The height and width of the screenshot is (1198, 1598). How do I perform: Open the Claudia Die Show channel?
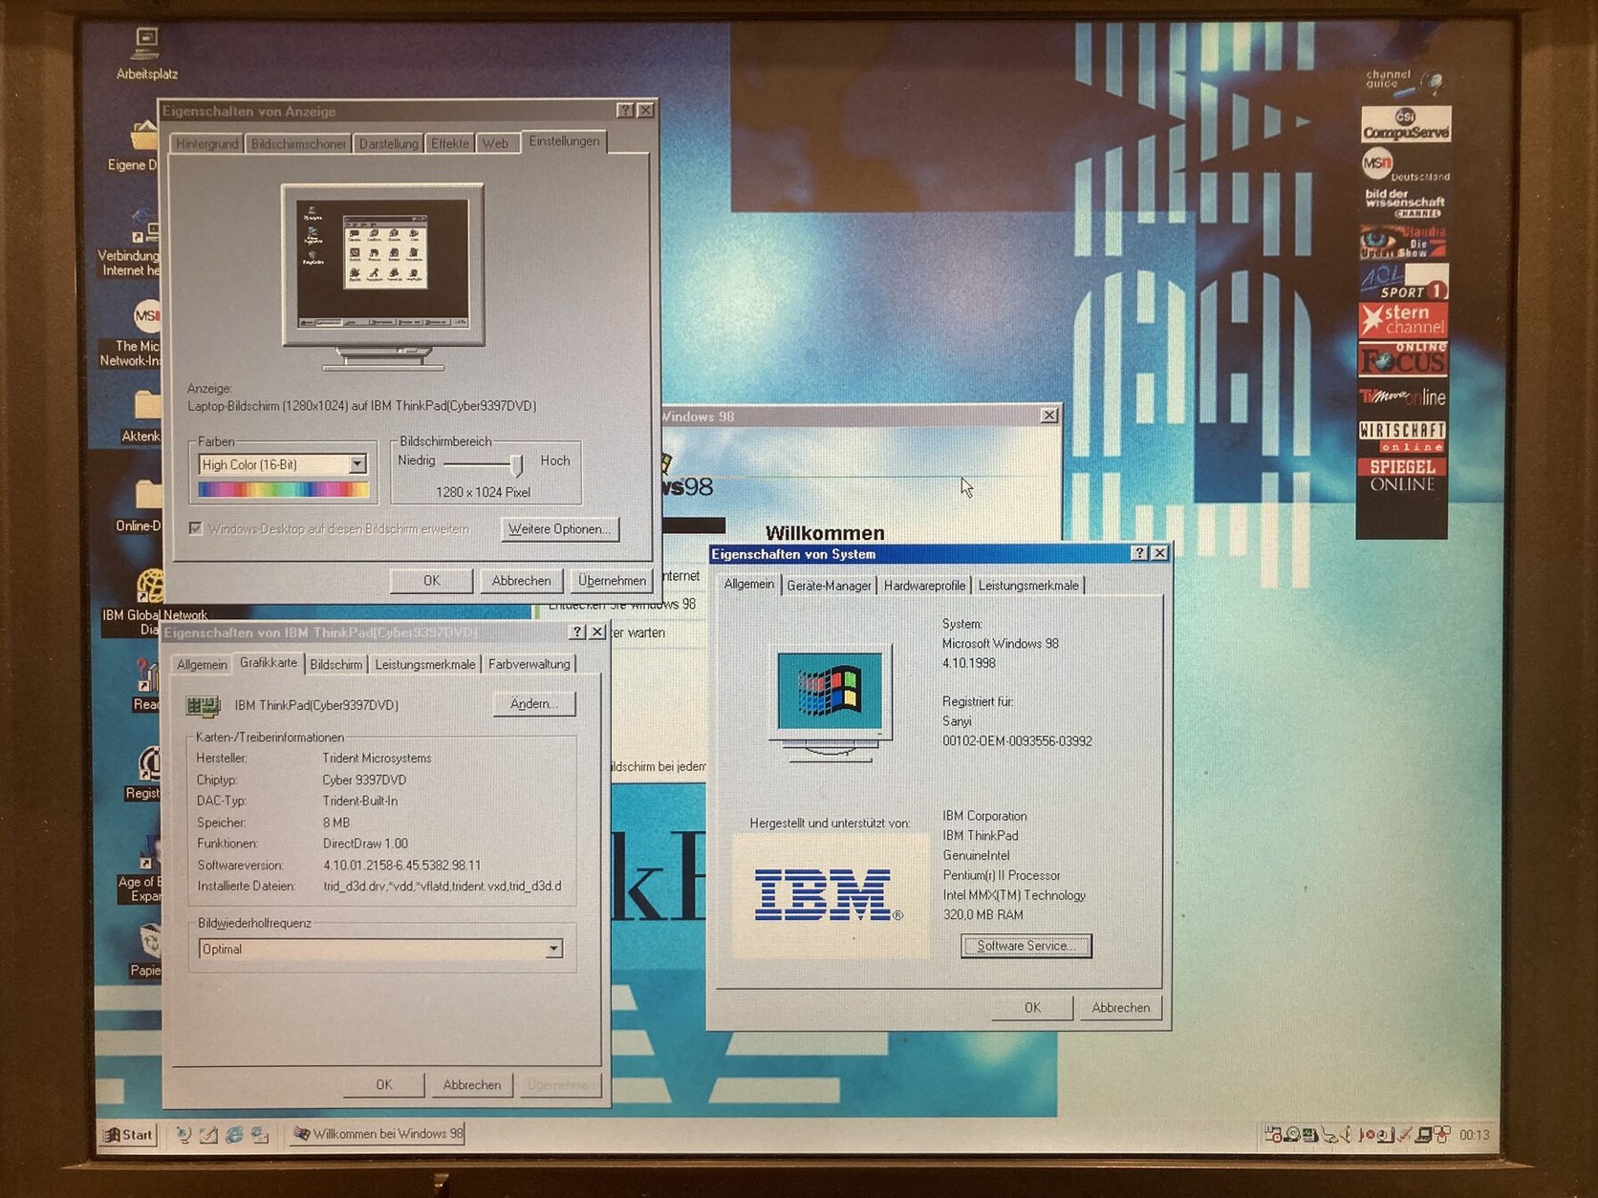tap(1403, 242)
